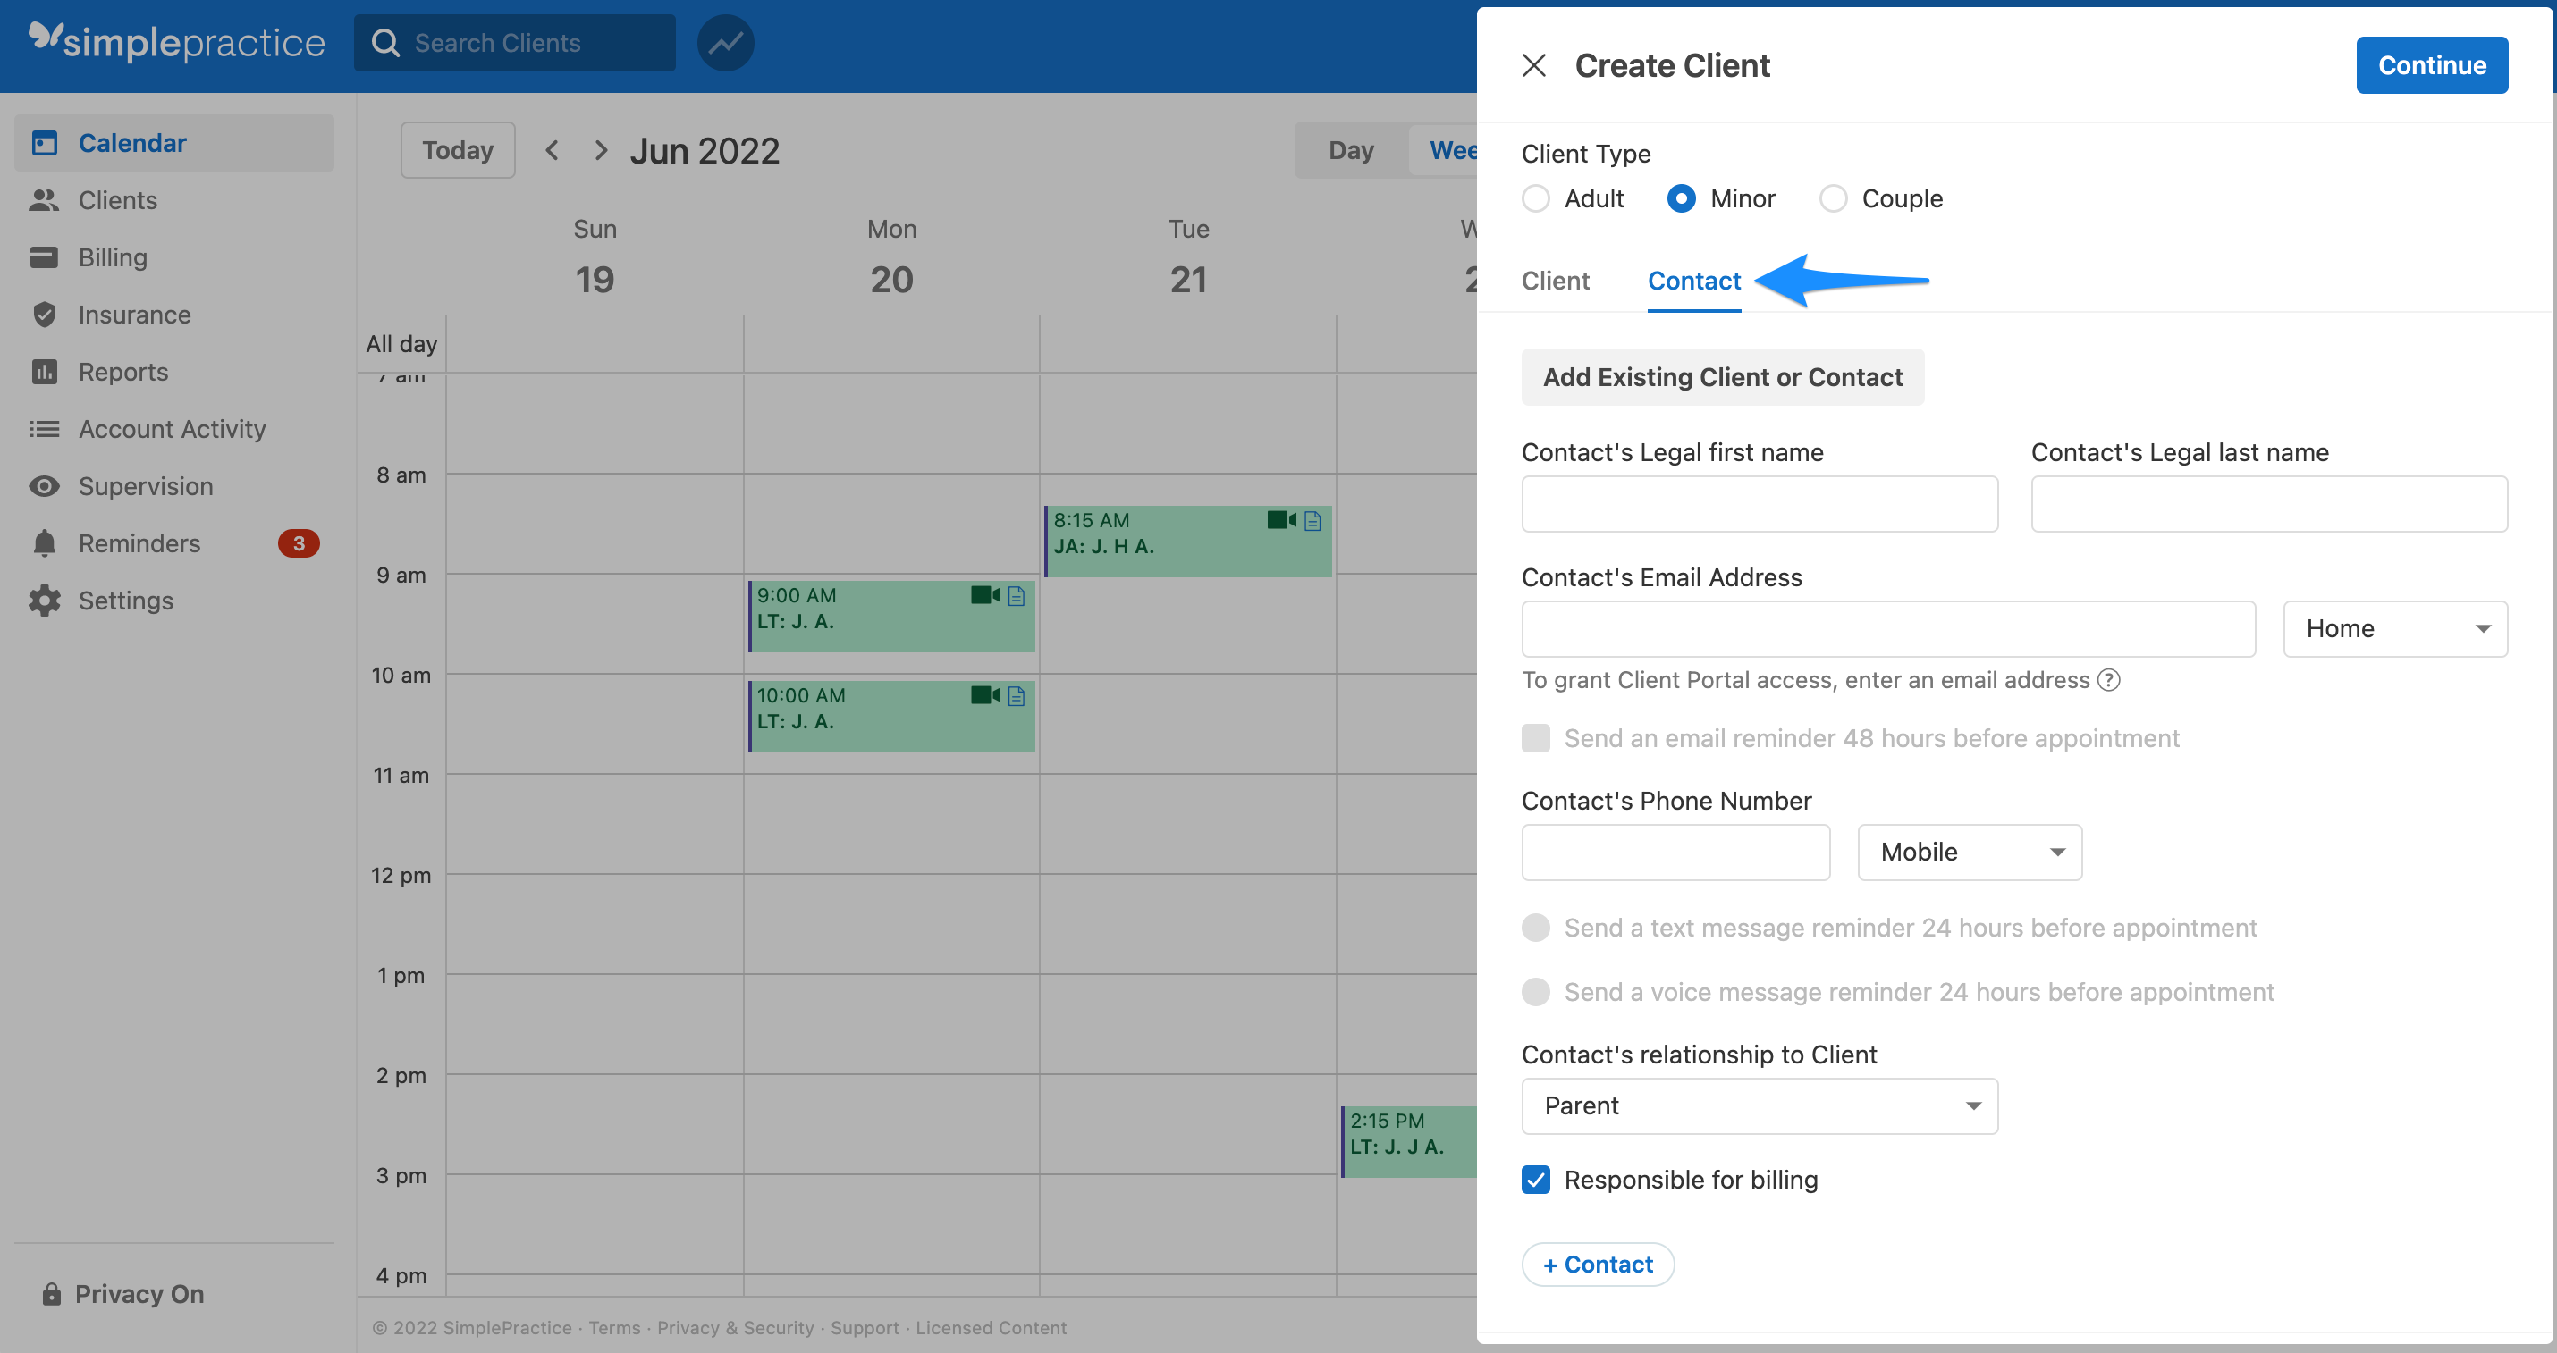Viewport: 2557px width, 1353px height.
Task: Close the Create Client panel
Action: point(1533,65)
